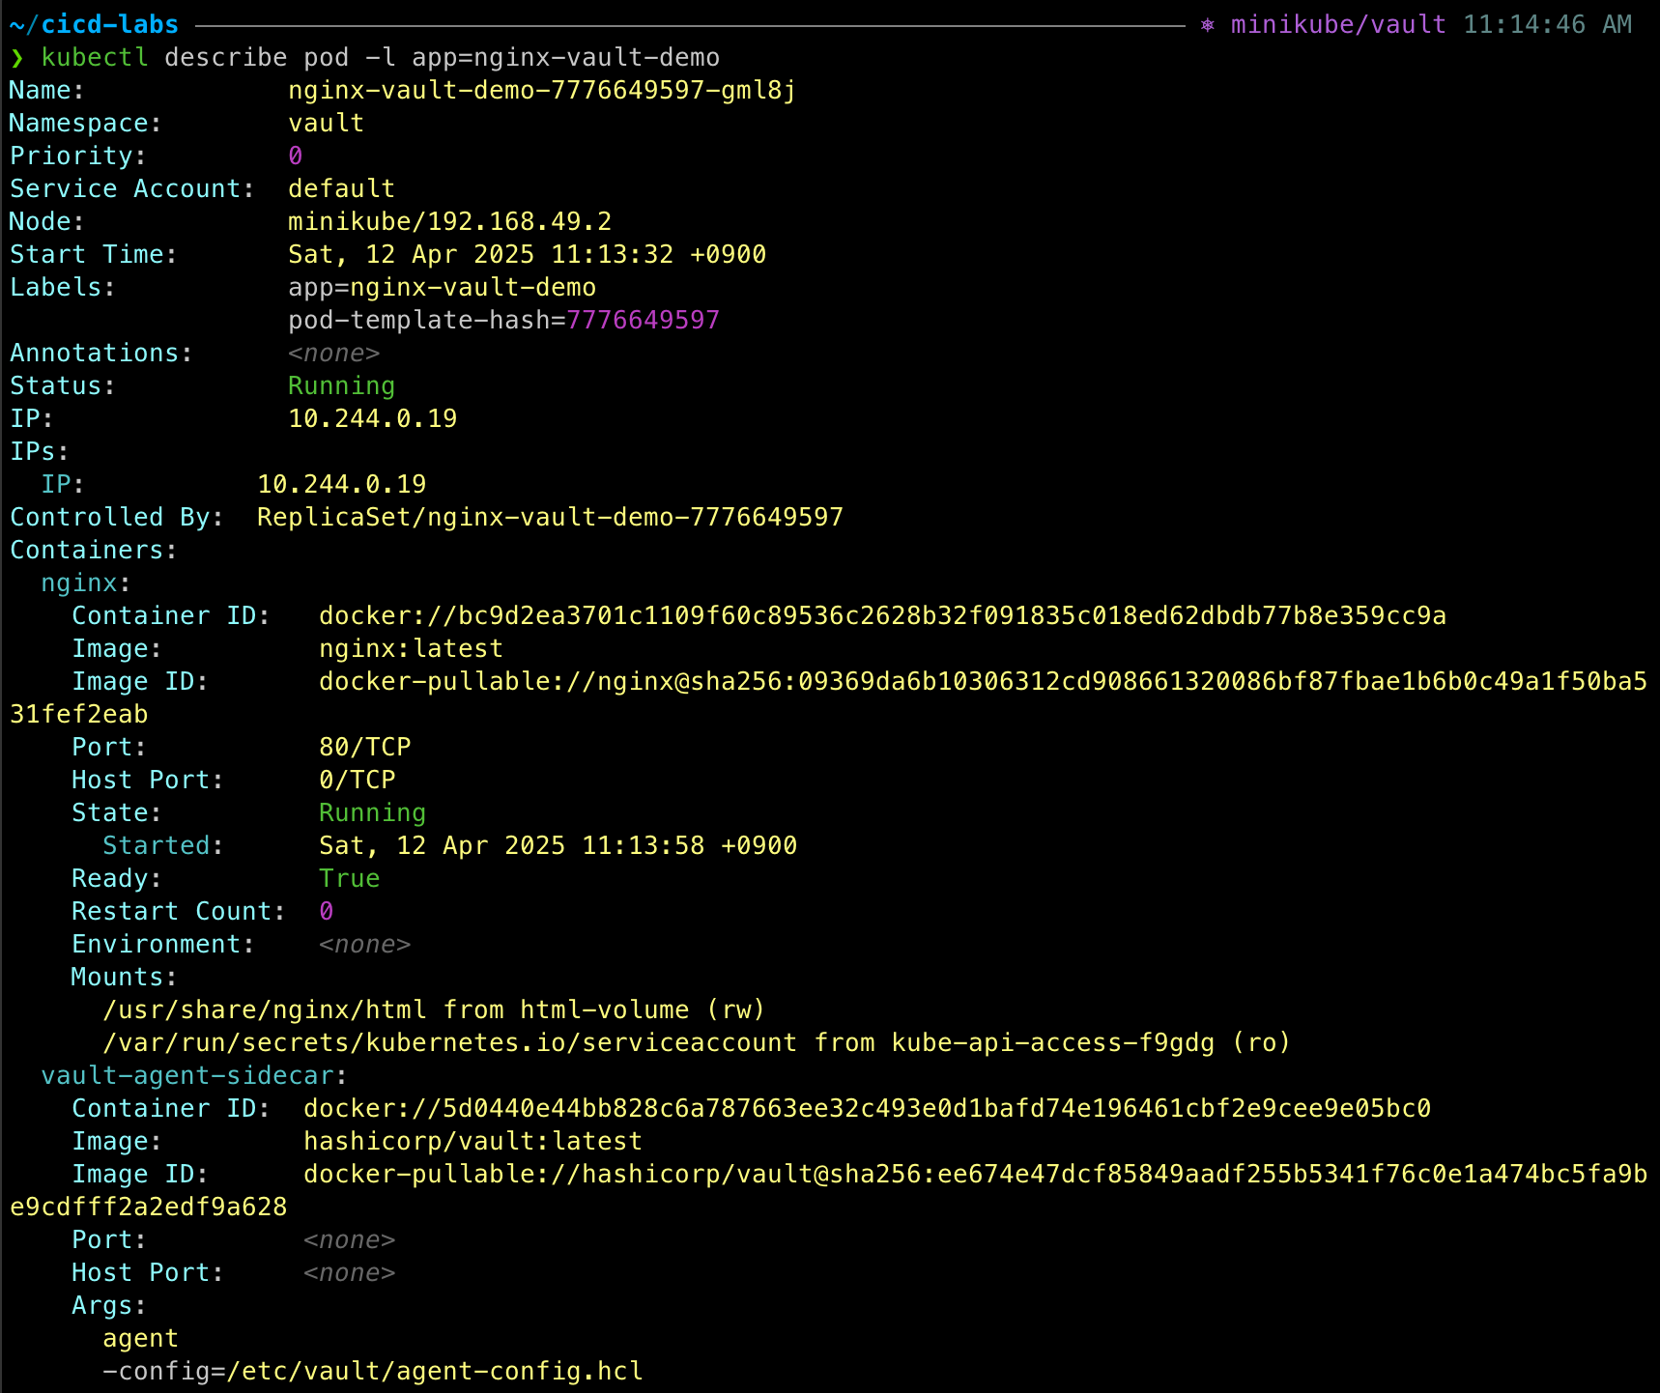Click the Mounts label
Image resolution: width=1660 pixels, height=1393 pixels.
click(x=125, y=977)
